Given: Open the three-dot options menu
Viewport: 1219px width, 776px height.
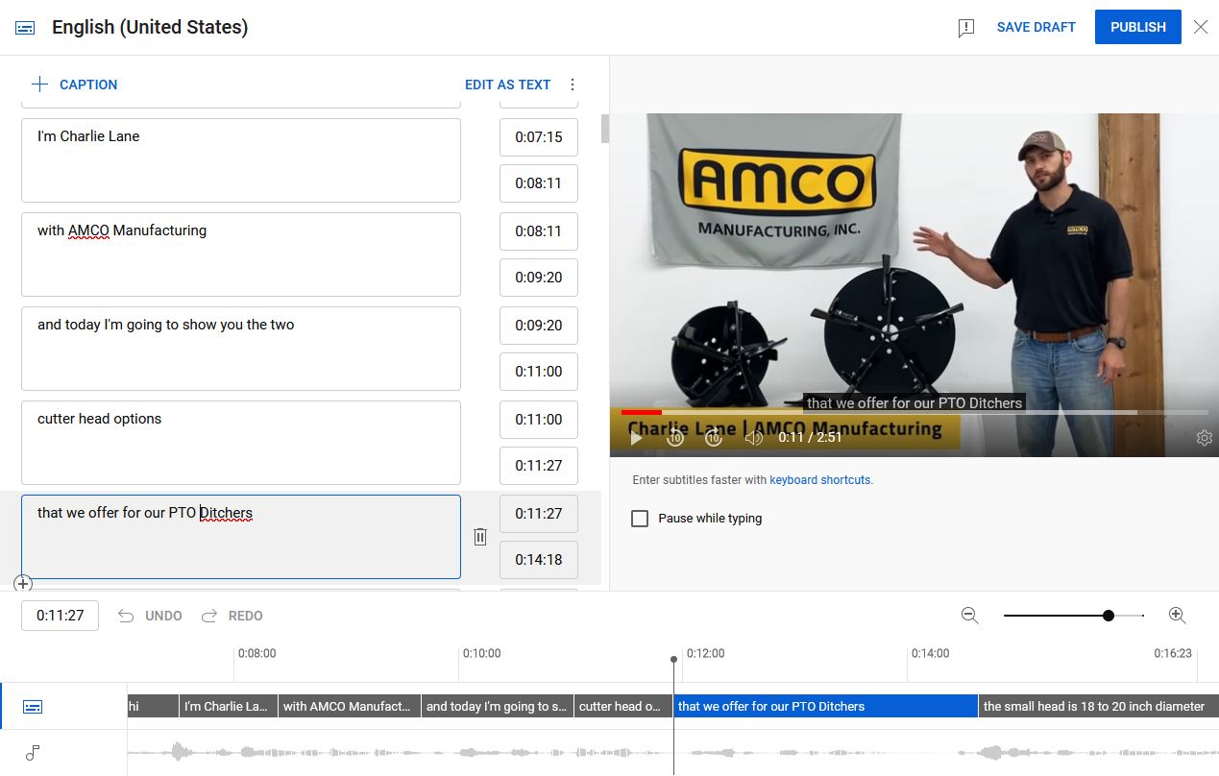Looking at the screenshot, I should point(573,85).
